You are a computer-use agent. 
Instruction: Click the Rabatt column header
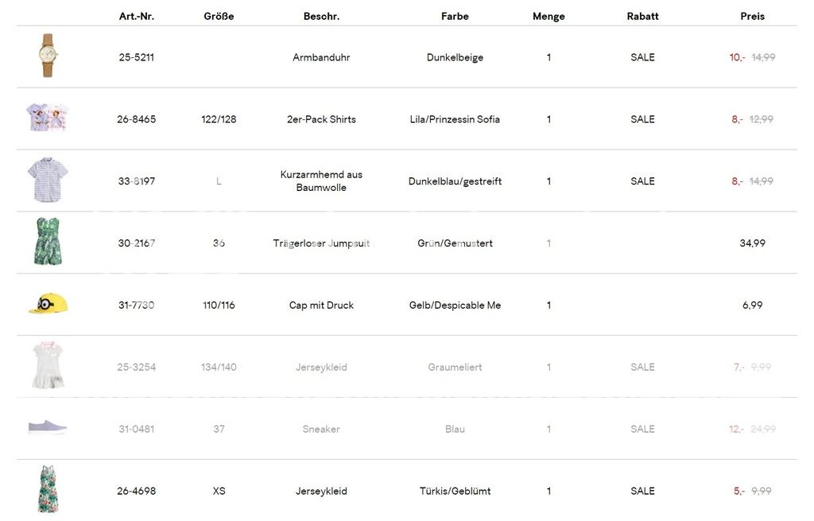point(642,16)
